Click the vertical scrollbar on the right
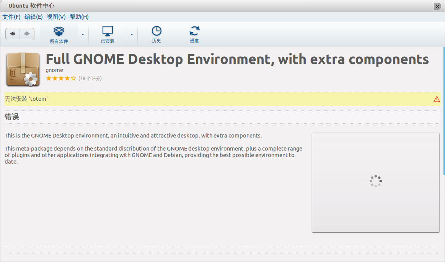Viewport: 445px width, 262px height. point(444,111)
